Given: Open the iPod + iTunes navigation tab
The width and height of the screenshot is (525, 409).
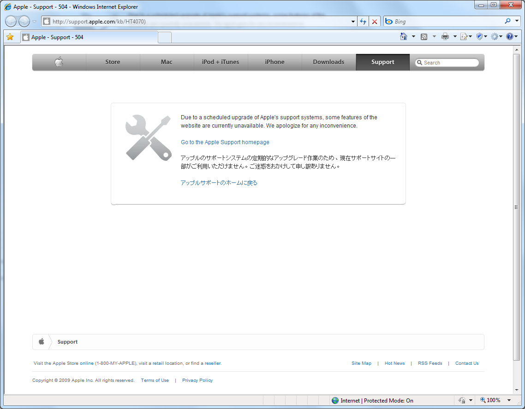Looking at the screenshot, I should [x=221, y=62].
